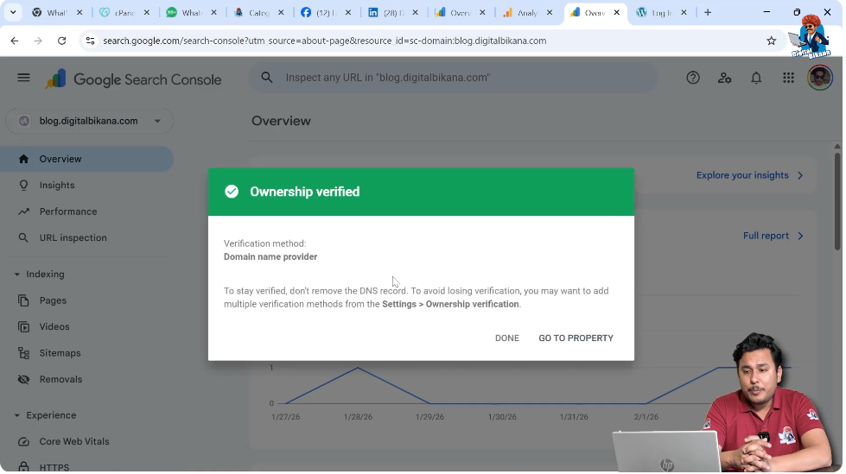Screen dimensions: 846x474
Task: Collapse the Indexing section
Action: pyautogui.click(x=16, y=275)
